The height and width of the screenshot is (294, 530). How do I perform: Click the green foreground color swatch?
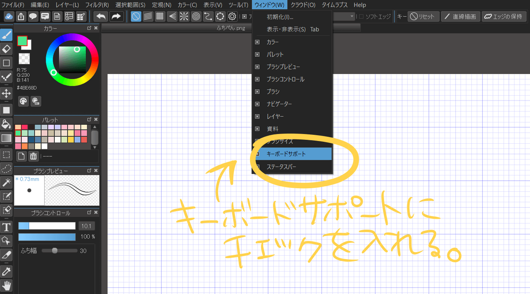coord(22,41)
